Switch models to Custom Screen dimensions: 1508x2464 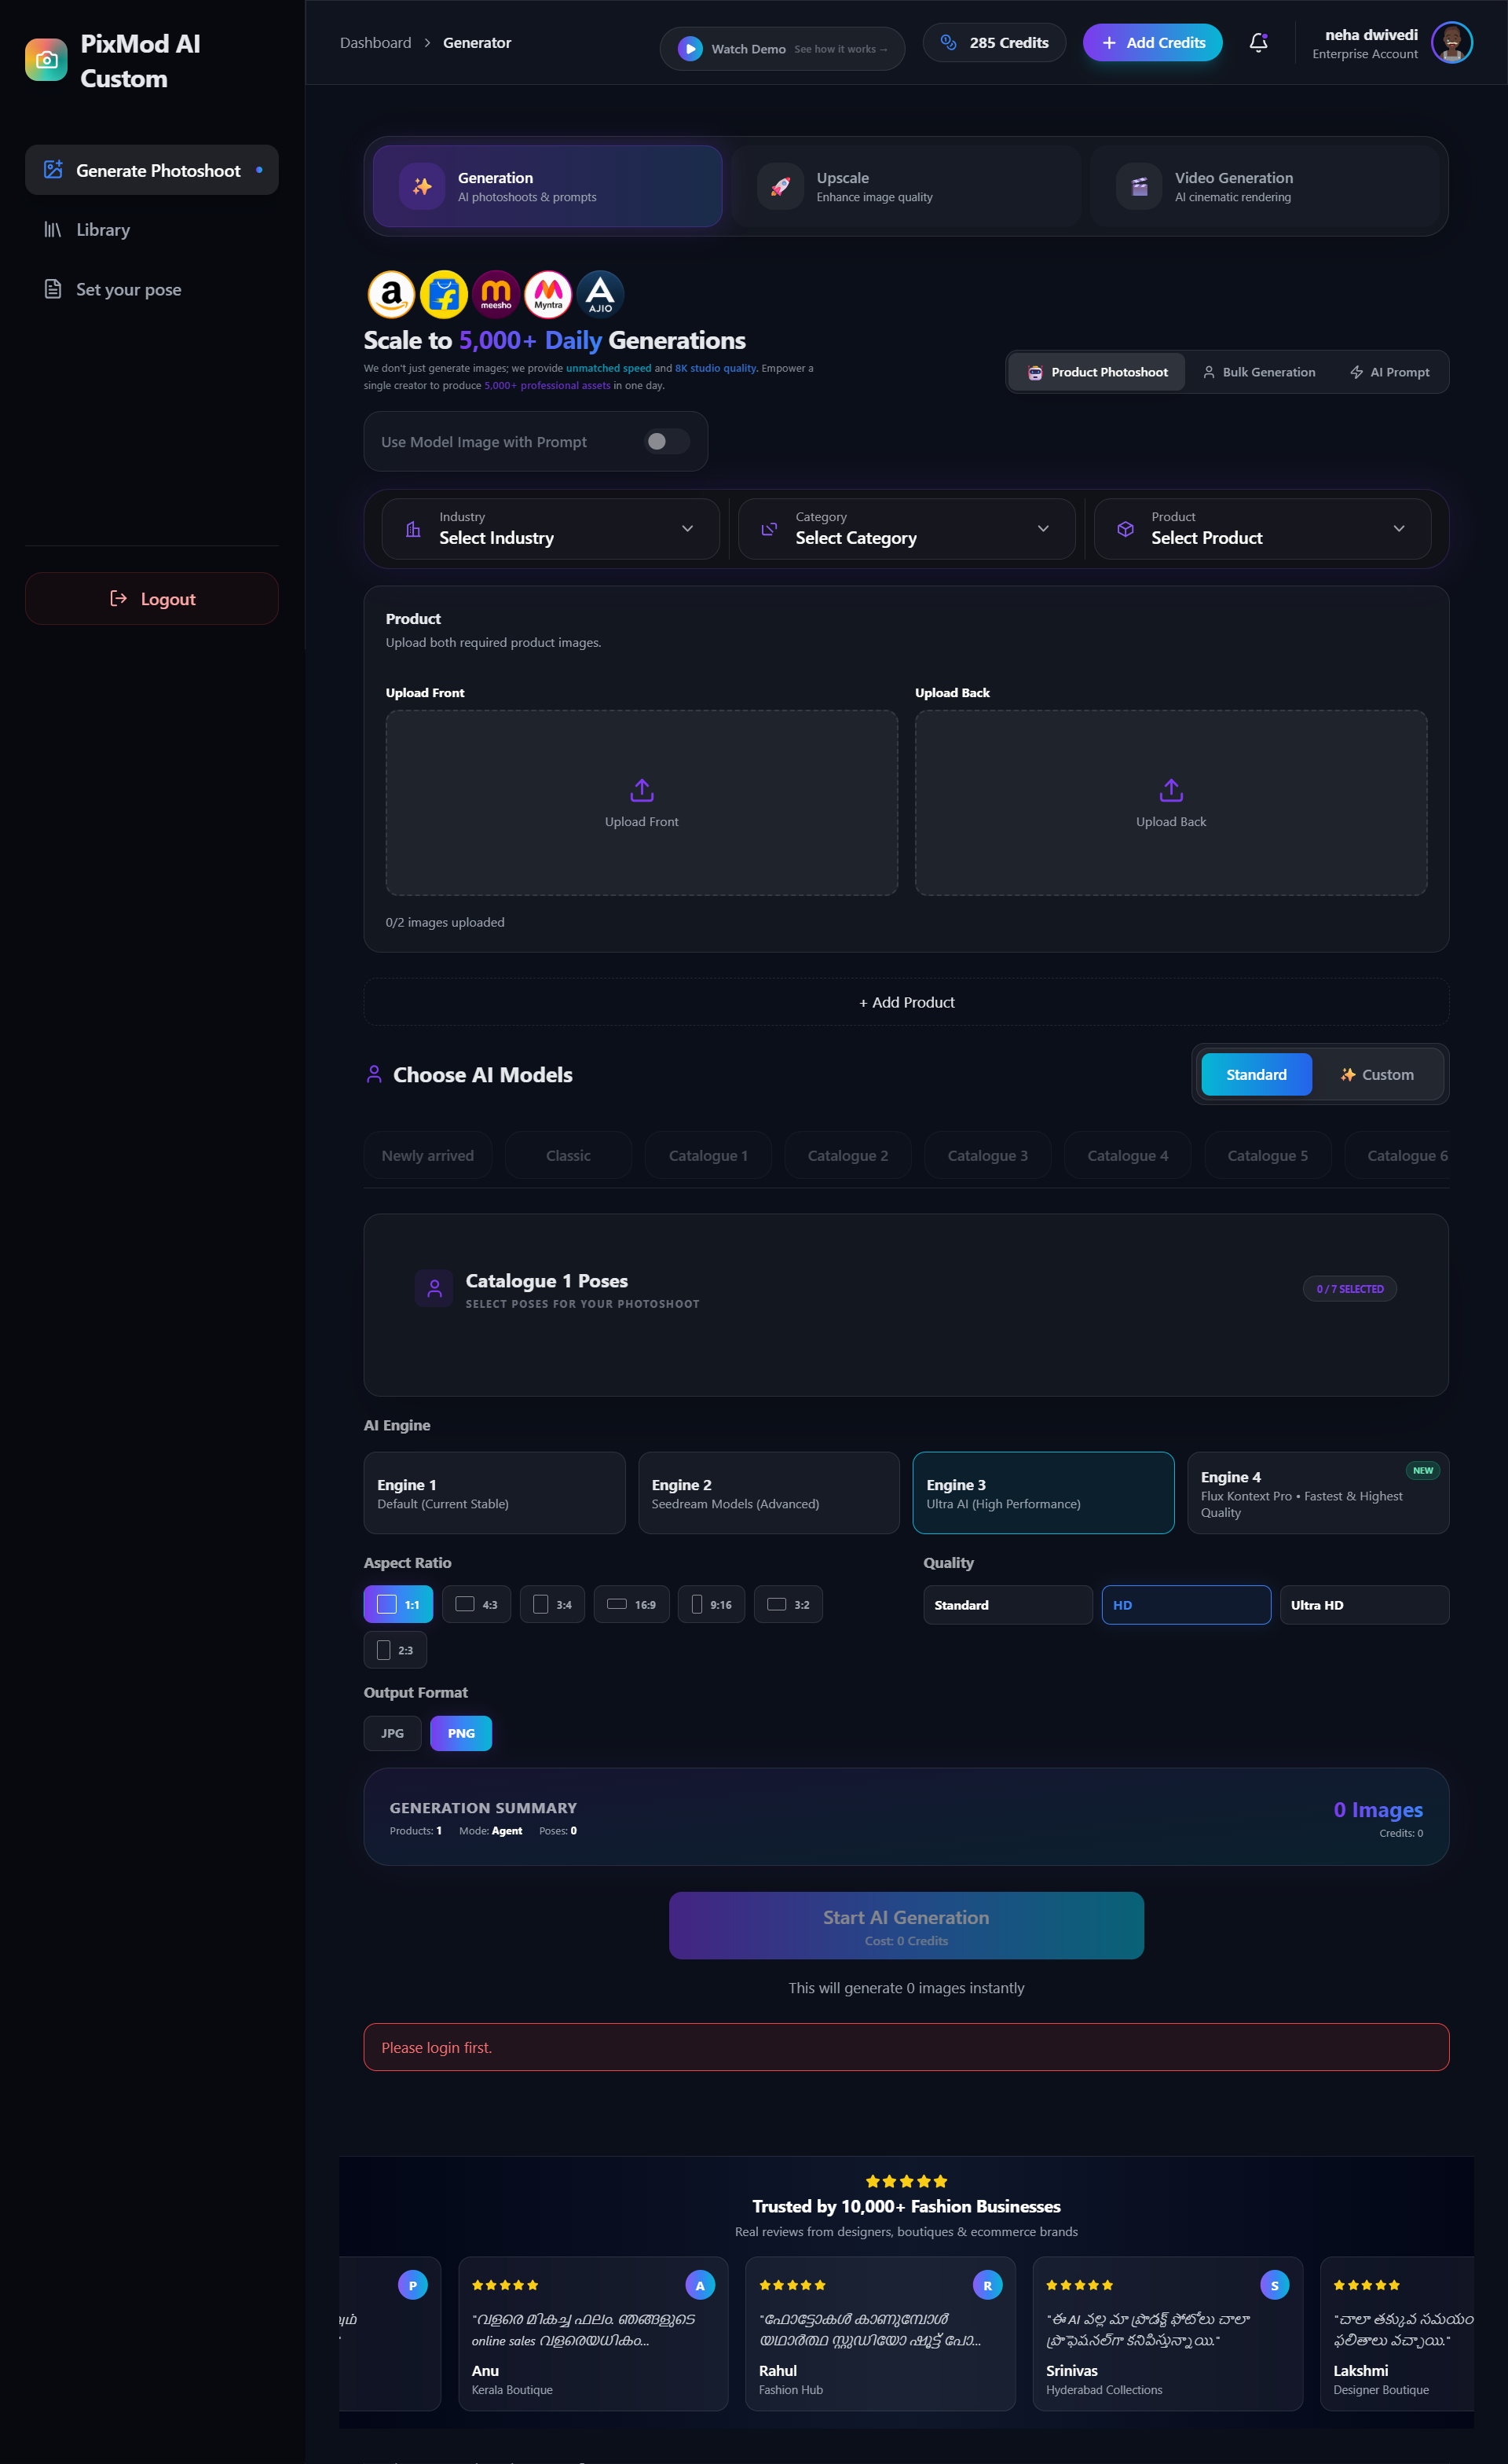(1377, 1075)
